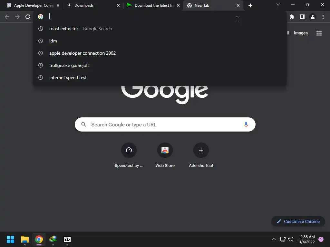The height and width of the screenshot is (247, 330).
Task: Open the Extensions puzzle icon
Action: (292, 17)
